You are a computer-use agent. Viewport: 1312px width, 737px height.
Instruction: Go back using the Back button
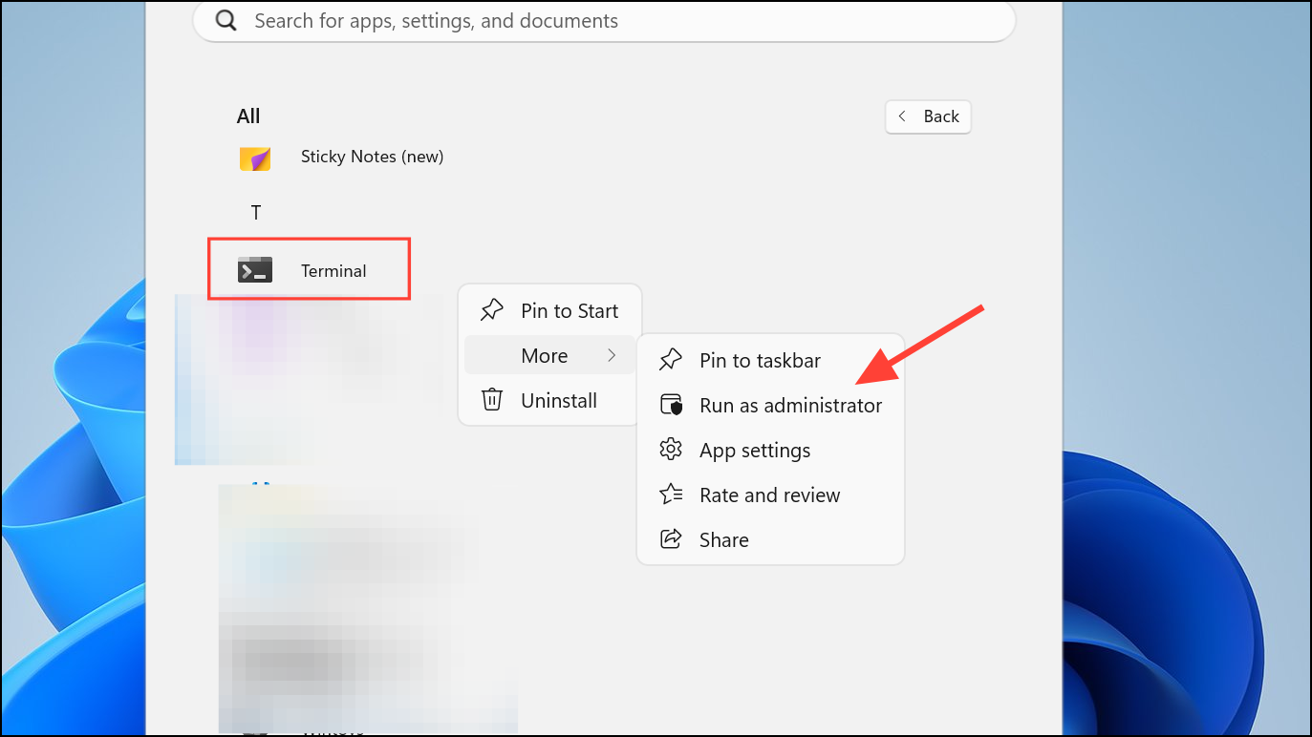click(x=928, y=116)
